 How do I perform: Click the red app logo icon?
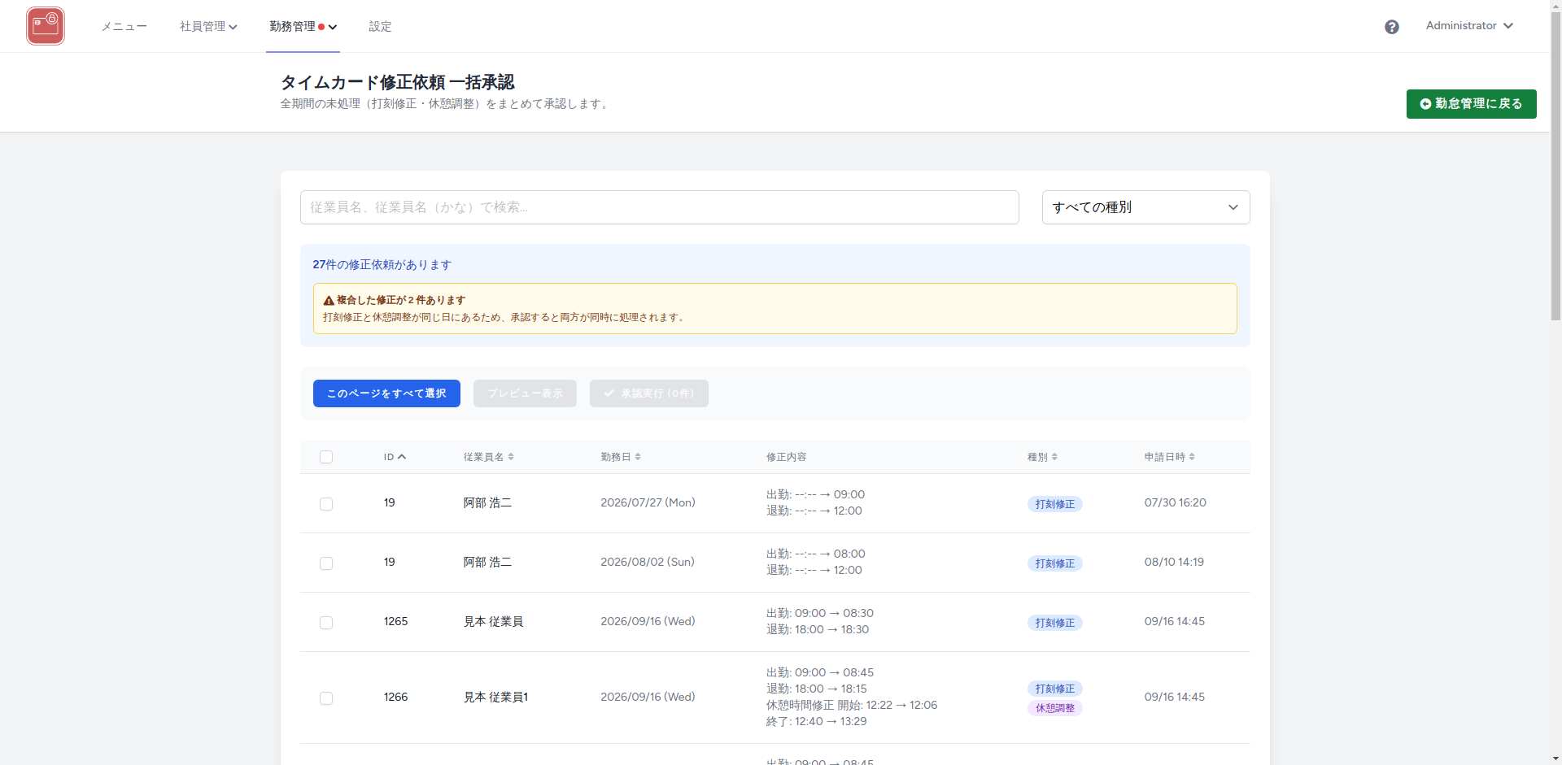point(46,26)
